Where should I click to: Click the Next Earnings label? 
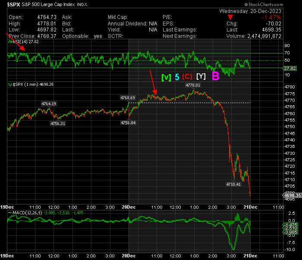pyautogui.click(x=180, y=36)
